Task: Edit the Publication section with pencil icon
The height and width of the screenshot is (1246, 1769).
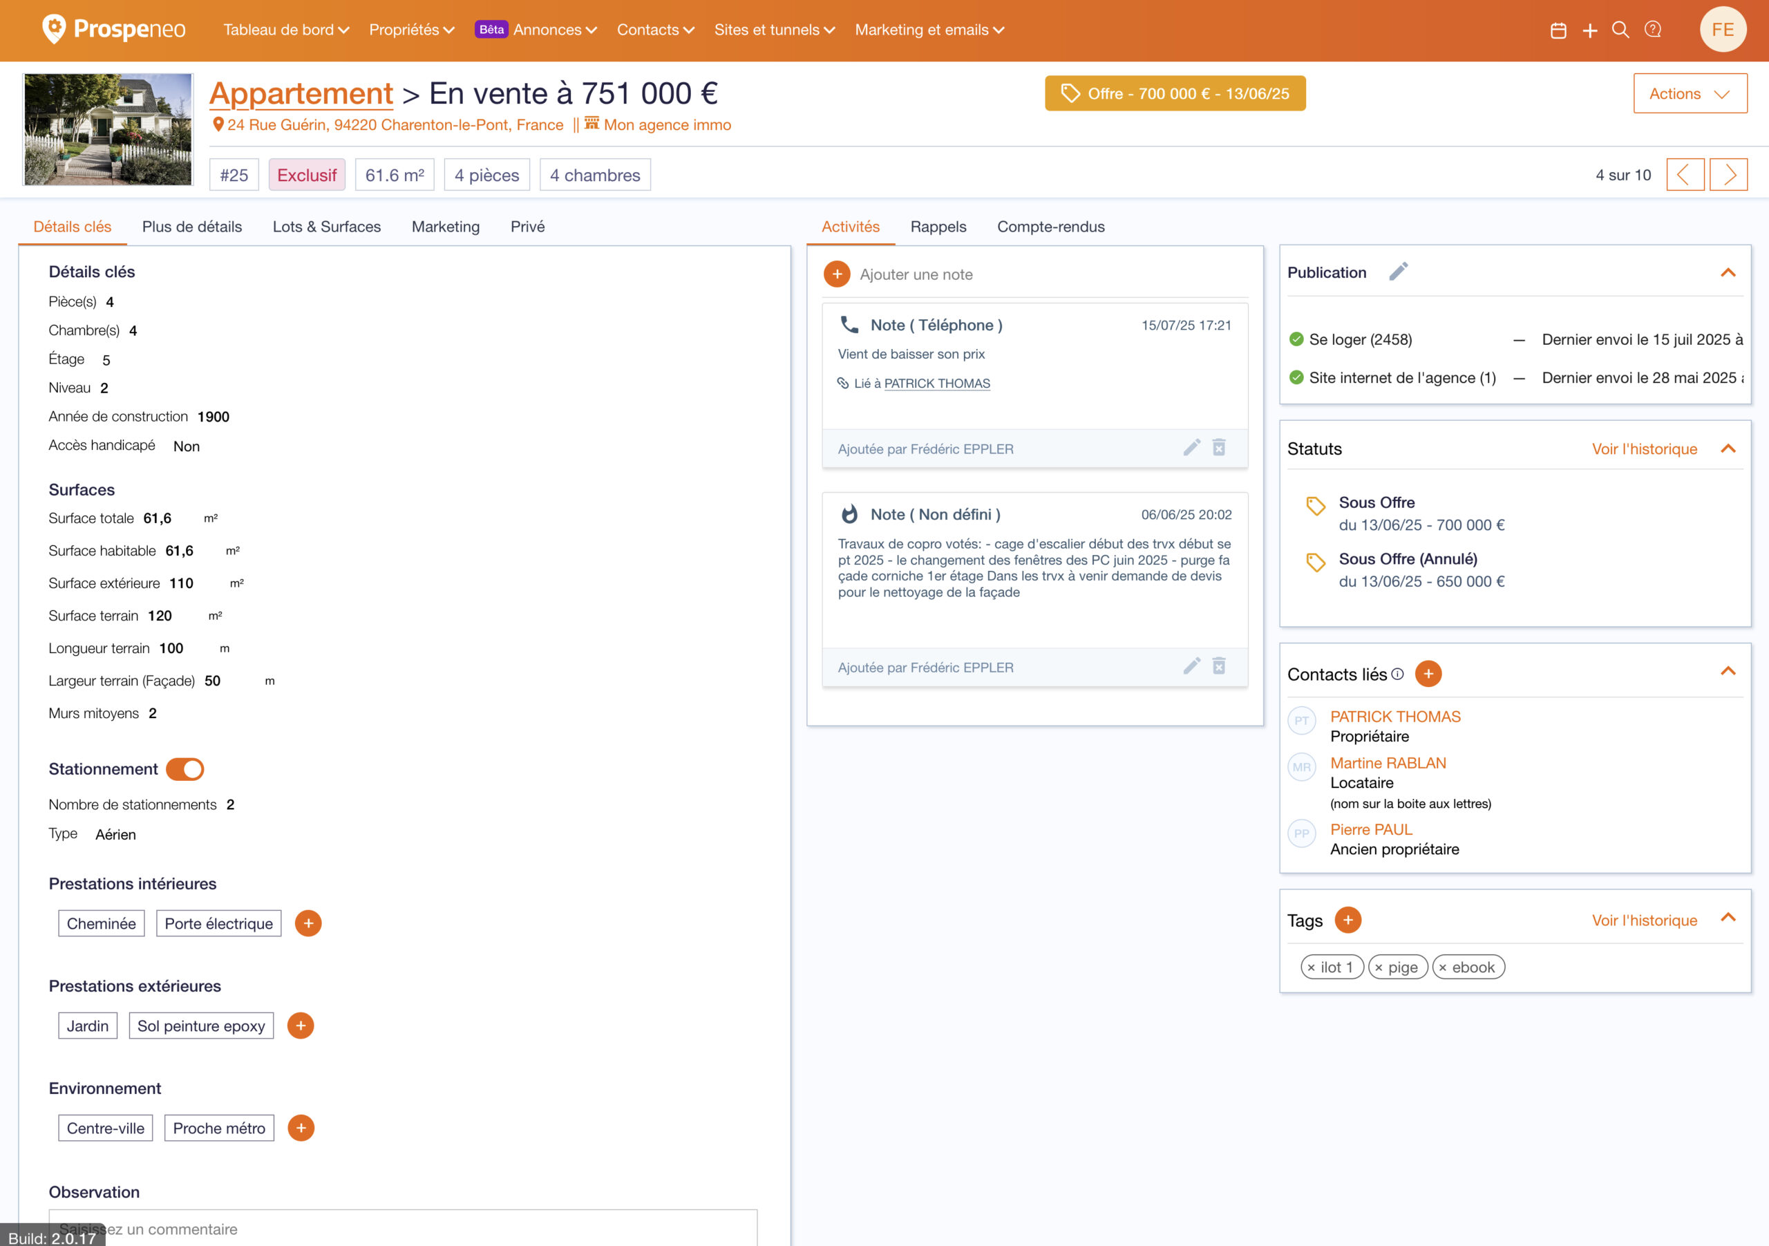Action: (1399, 271)
